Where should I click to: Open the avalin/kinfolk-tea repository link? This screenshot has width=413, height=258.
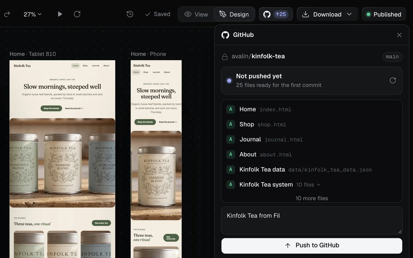pos(258,56)
